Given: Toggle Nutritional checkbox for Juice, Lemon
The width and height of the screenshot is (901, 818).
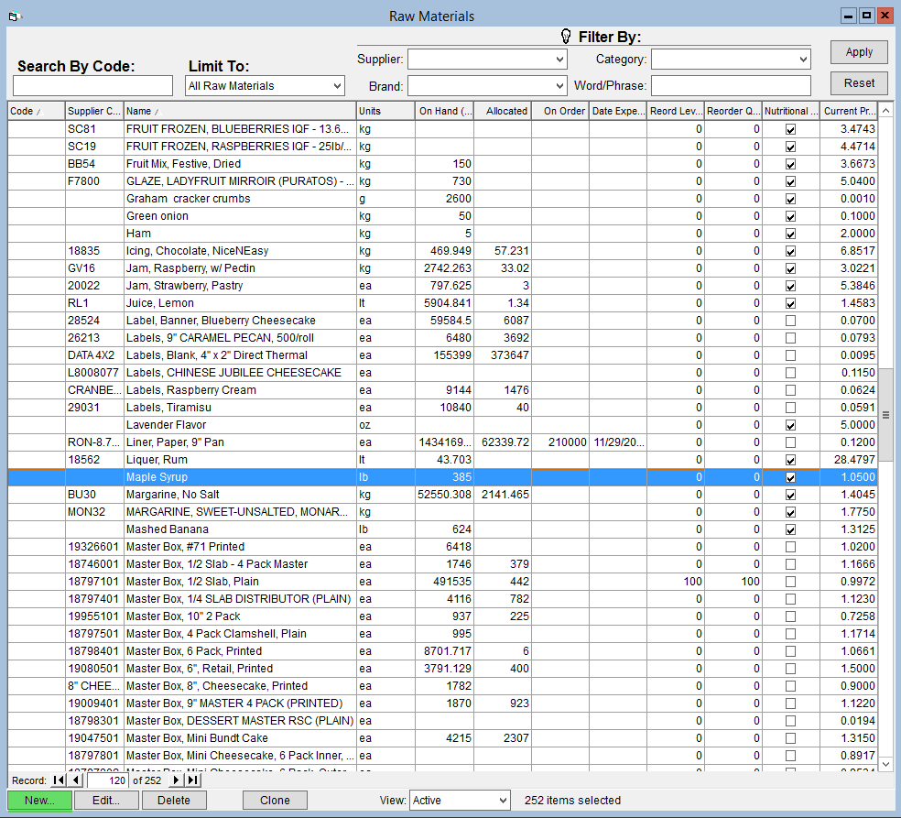Looking at the screenshot, I should [x=791, y=303].
